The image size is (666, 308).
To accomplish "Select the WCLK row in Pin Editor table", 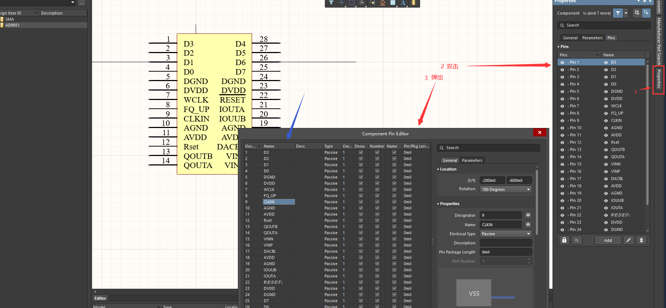I will (x=337, y=189).
